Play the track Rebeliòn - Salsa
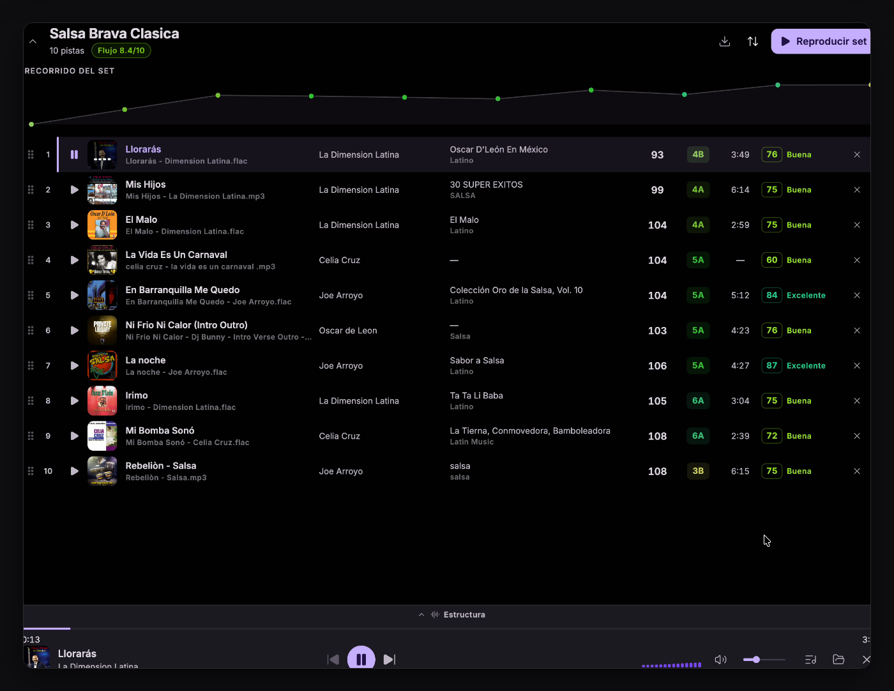This screenshot has width=894, height=691. [74, 471]
